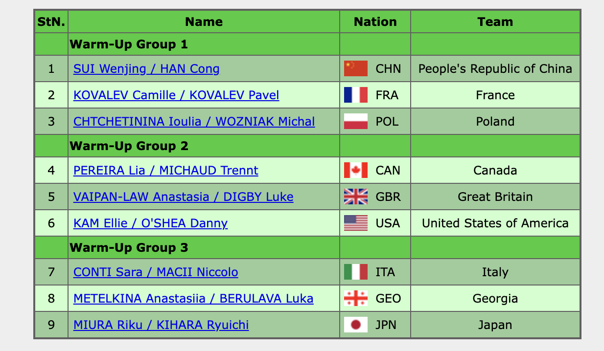Open MIURA Riku / KIHARA Ryuichi link
The height and width of the screenshot is (351, 604).
pos(161,325)
